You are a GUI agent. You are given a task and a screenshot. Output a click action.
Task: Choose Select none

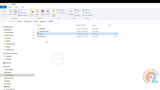pyautogui.click(x=87, y=13)
